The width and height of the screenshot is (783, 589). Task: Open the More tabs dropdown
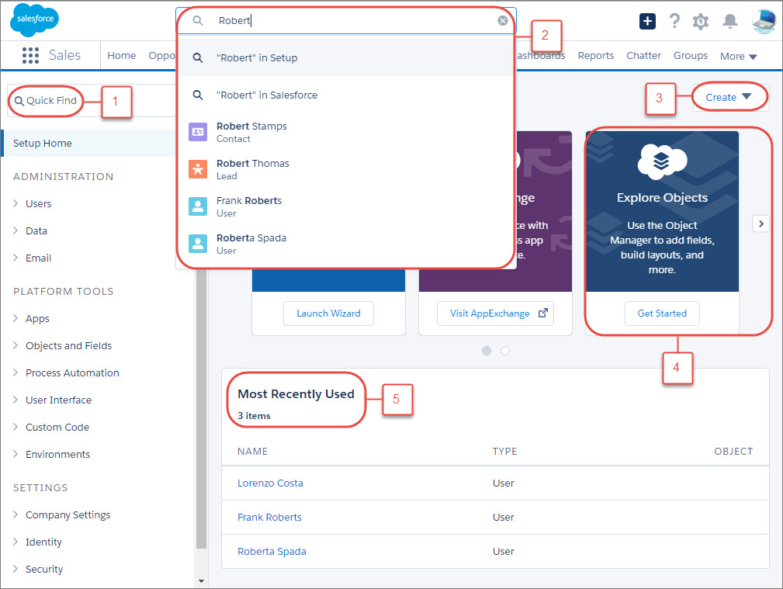[738, 56]
